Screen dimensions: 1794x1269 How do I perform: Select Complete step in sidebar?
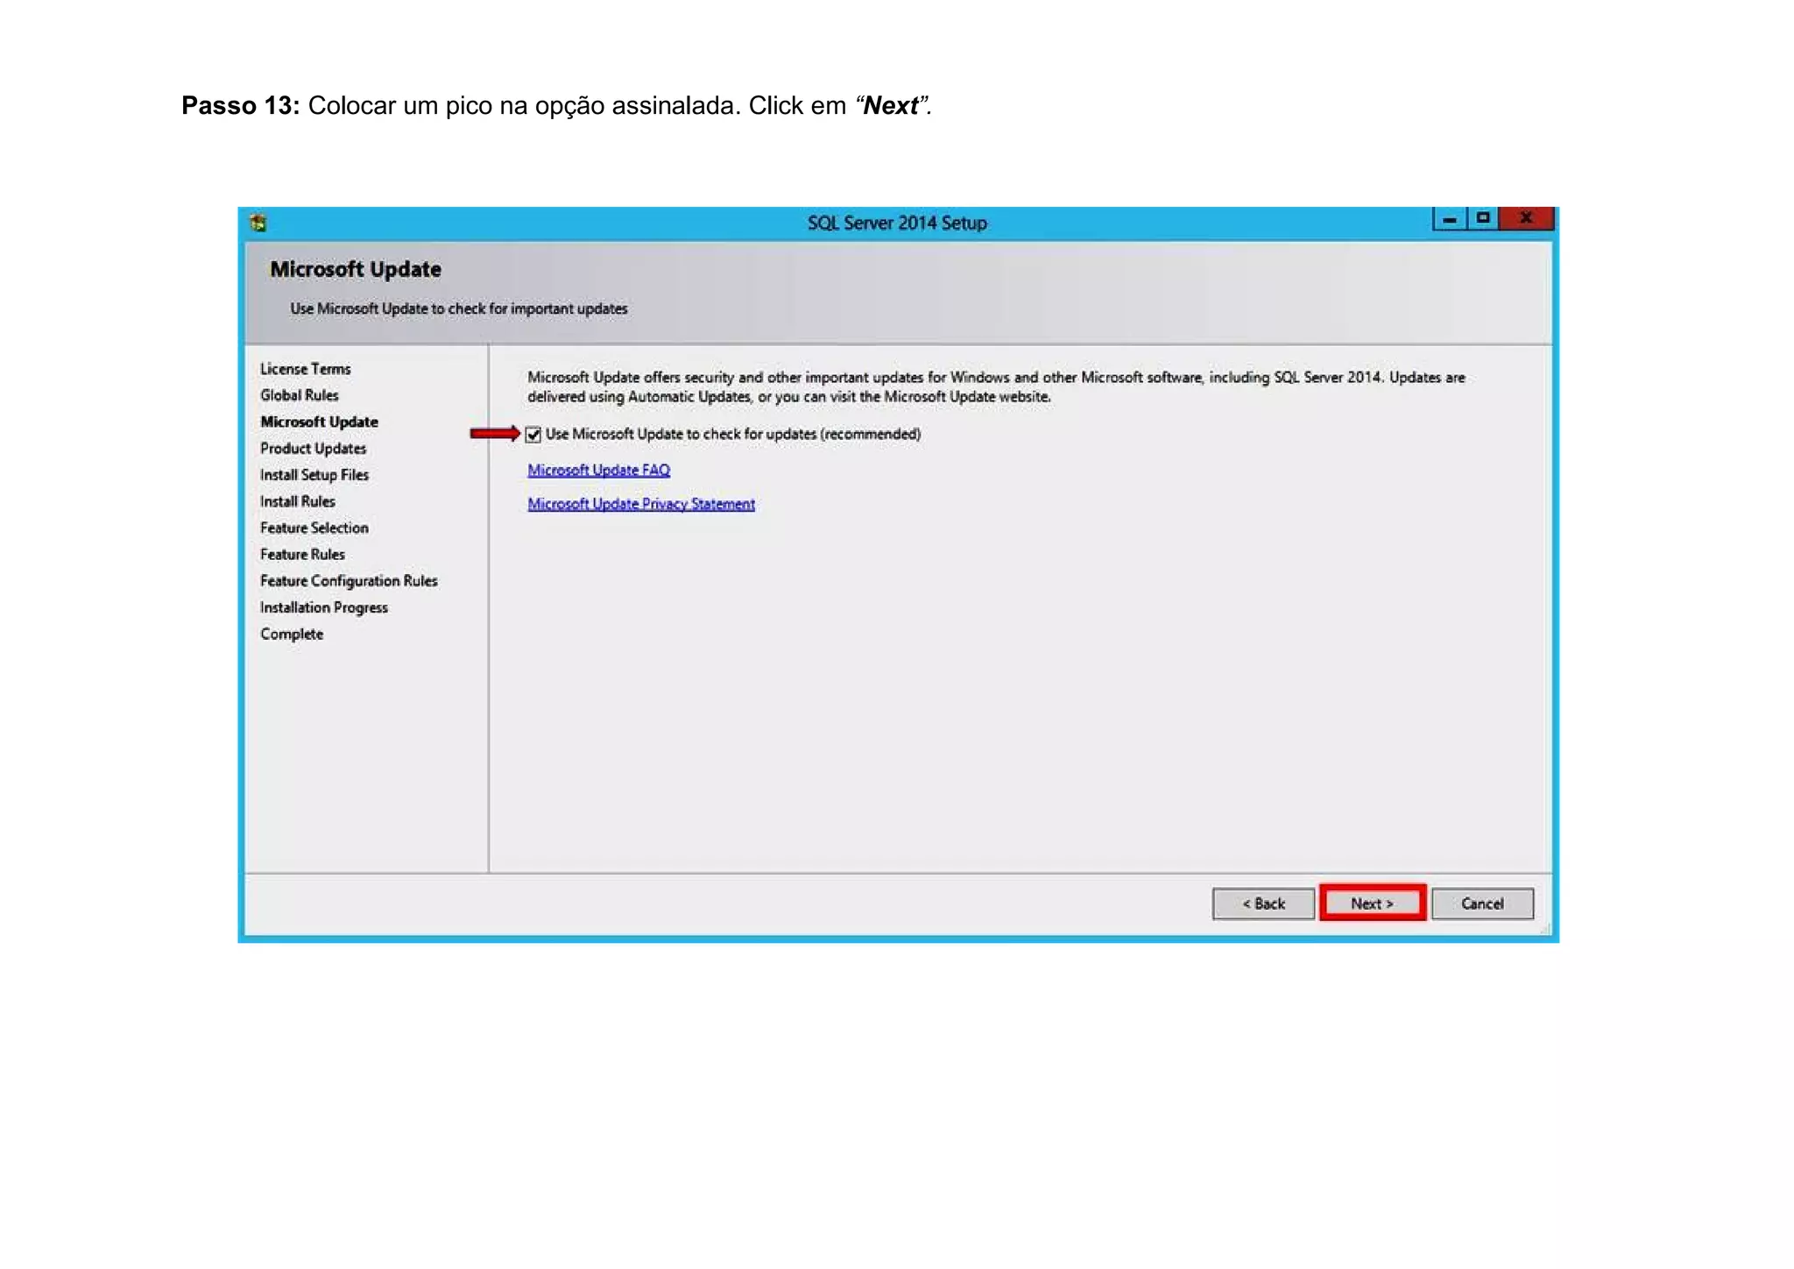pos(291,634)
